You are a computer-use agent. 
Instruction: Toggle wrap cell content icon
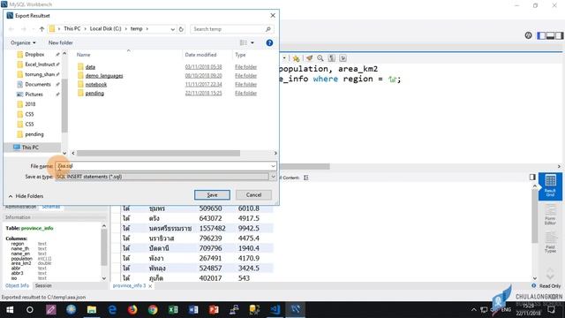(306, 178)
